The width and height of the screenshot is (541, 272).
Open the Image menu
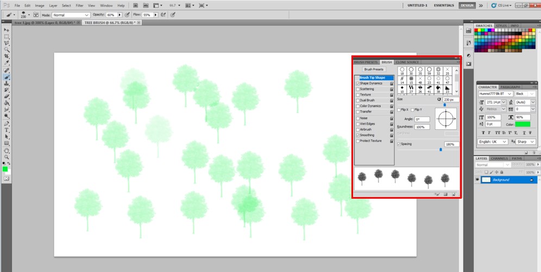click(40, 5)
